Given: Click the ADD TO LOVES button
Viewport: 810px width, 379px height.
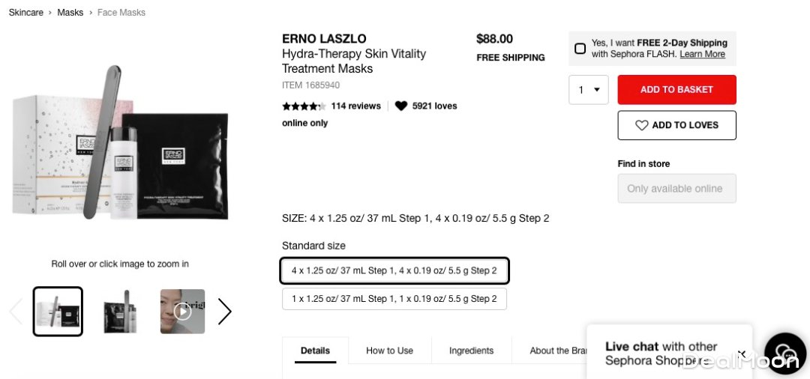Looking at the screenshot, I should [676, 125].
